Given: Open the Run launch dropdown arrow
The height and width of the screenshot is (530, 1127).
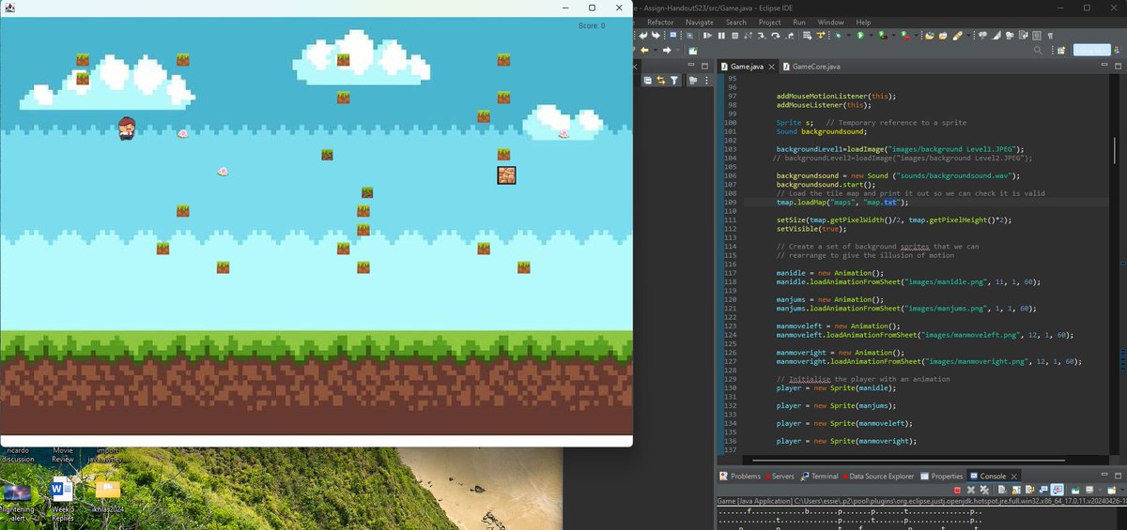Looking at the screenshot, I should point(871,35).
